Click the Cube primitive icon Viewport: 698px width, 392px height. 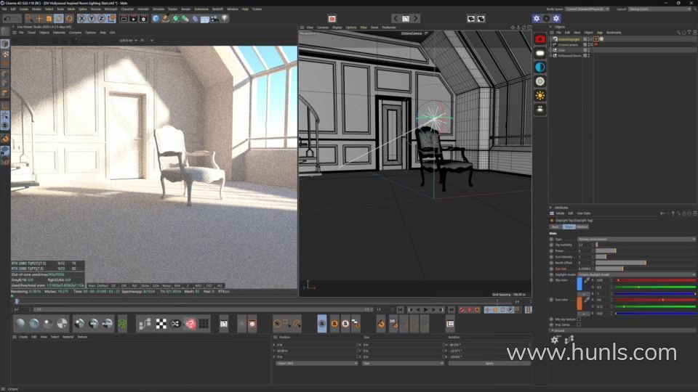[156, 18]
